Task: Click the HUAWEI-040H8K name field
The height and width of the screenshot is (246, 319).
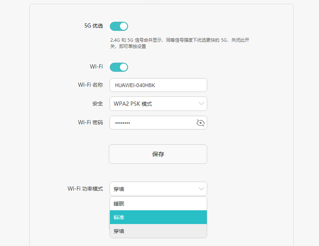Action: click(x=158, y=85)
